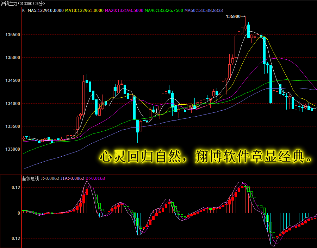Select the K label beside the MA legend
Screen dimensions: 317x248
[x=24, y=11]
